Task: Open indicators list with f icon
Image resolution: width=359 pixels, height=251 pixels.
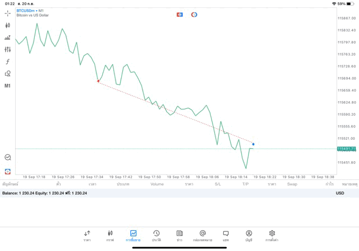Action: click(x=8, y=62)
